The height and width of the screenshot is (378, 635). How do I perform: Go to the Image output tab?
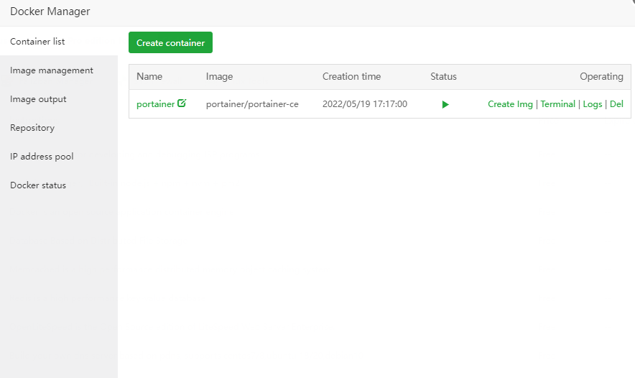[38, 99]
